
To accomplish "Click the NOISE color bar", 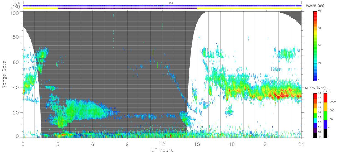I will pos(325,115).
